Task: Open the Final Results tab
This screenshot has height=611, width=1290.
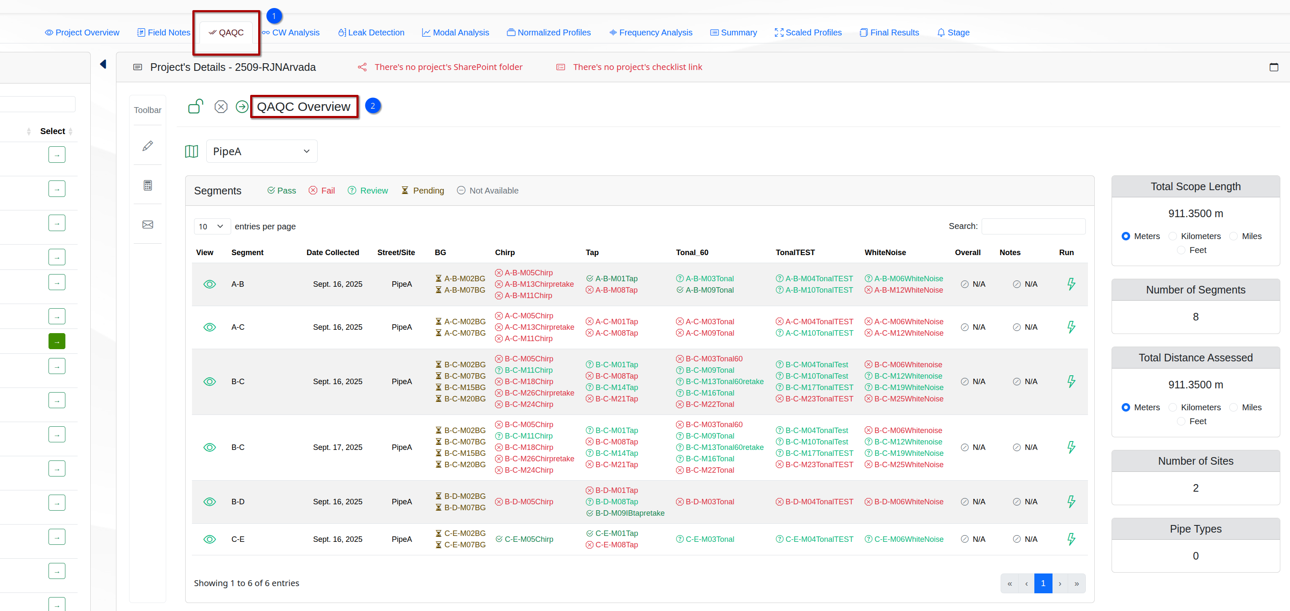Action: [x=889, y=32]
